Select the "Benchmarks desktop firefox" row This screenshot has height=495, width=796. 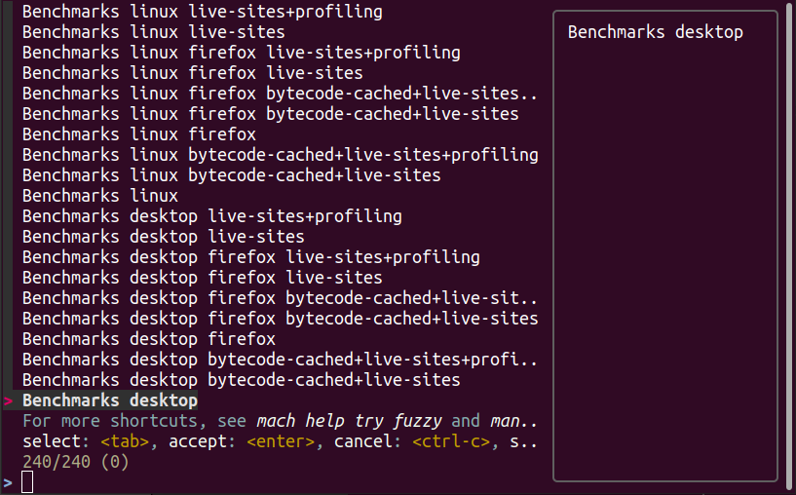point(148,339)
